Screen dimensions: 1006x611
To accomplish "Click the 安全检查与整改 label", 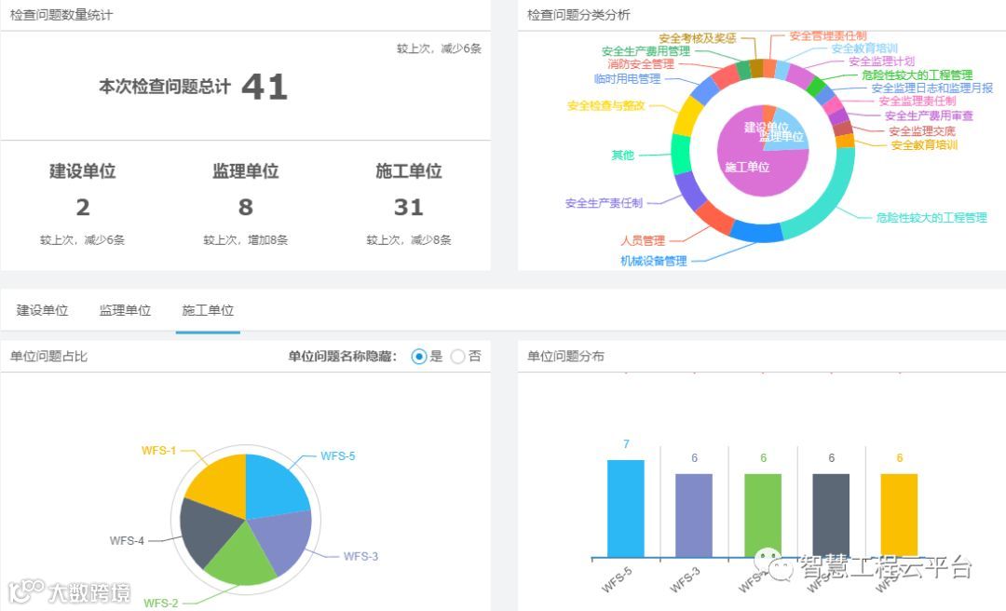I will [606, 105].
